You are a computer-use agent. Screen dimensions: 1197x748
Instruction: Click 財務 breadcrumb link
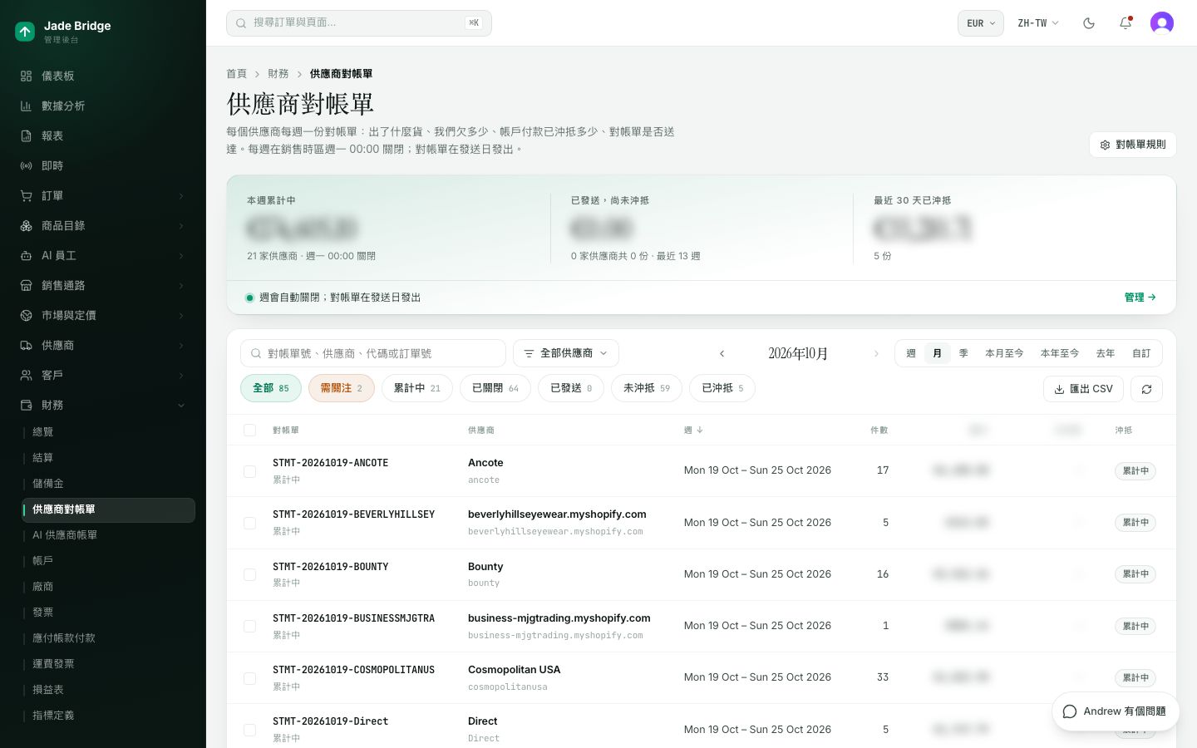click(278, 74)
